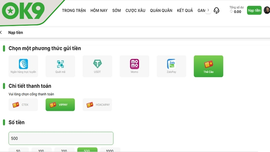Image resolution: width=270 pixels, height=152 pixels.
Task: Choose Momo deposit method
Action: [x=134, y=66]
